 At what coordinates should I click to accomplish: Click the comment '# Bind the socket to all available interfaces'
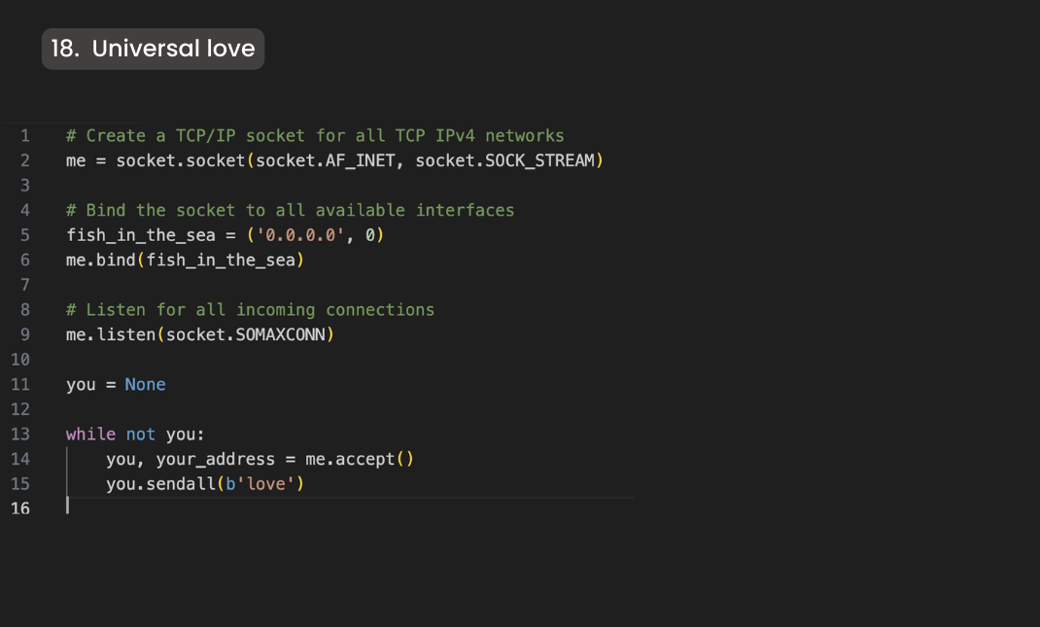(290, 210)
